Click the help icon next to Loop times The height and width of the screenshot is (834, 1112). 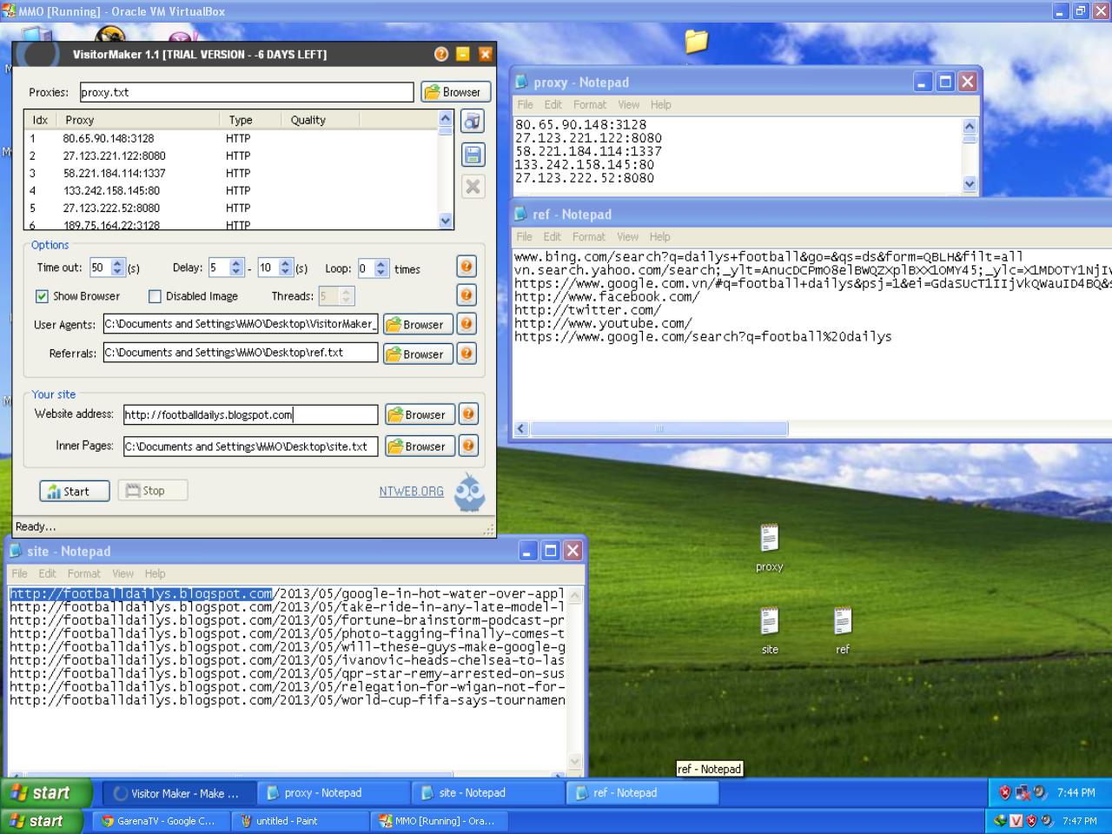pos(467,268)
